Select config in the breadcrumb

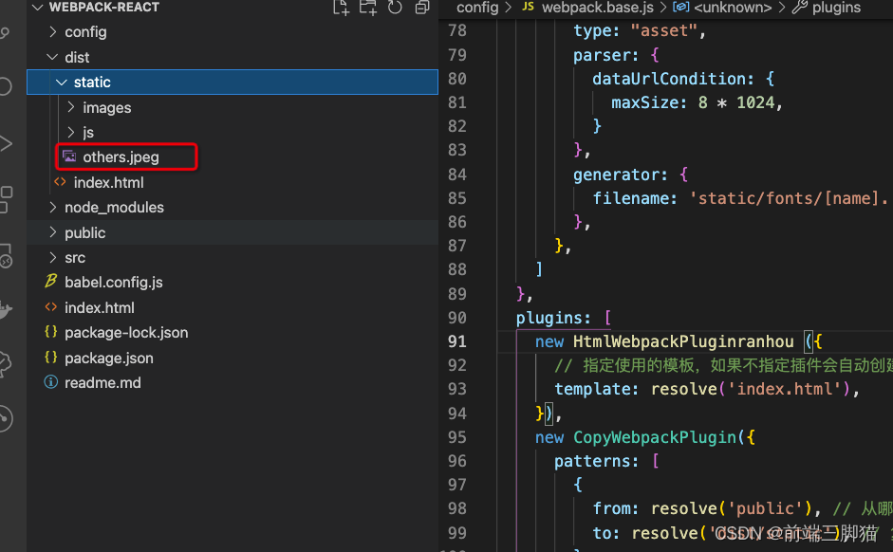[x=477, y=8]
